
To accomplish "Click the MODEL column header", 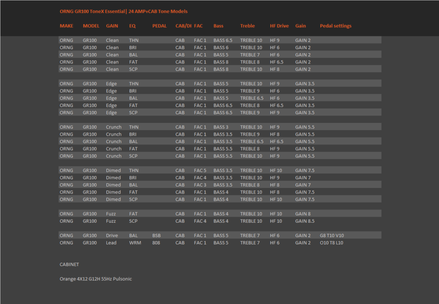I will tap(91, 26).
